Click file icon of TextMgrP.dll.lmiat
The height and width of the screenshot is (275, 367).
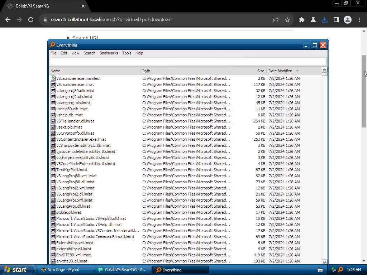[x=53, y=170]
